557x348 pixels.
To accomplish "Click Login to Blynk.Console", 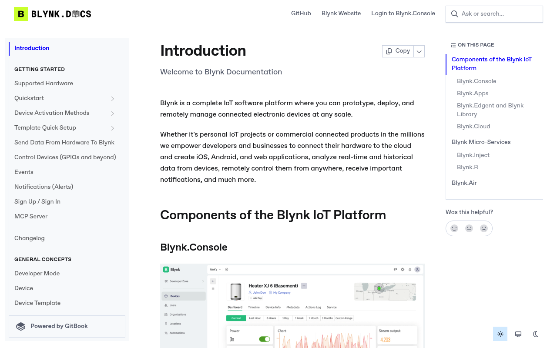I will tap(403, 13).
